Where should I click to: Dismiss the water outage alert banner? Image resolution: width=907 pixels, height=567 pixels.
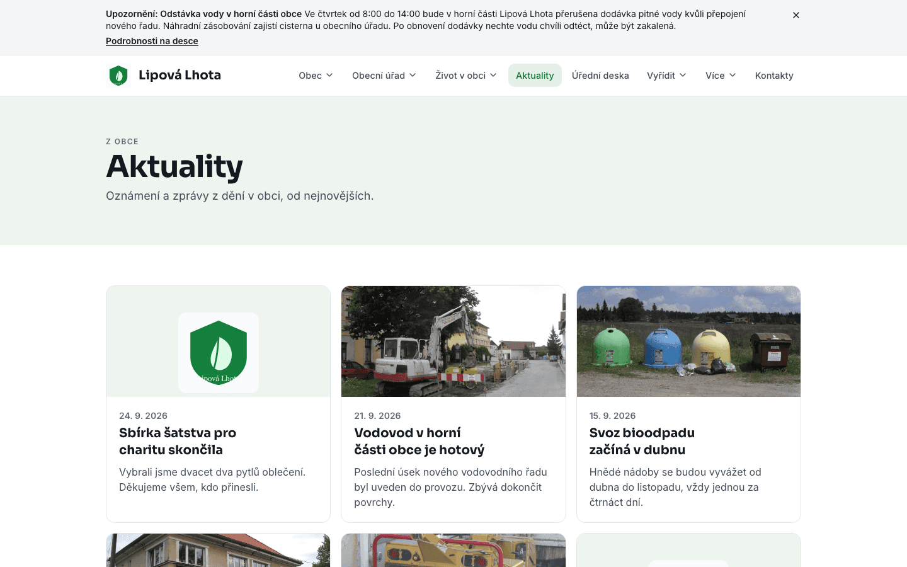coord(796,15)
